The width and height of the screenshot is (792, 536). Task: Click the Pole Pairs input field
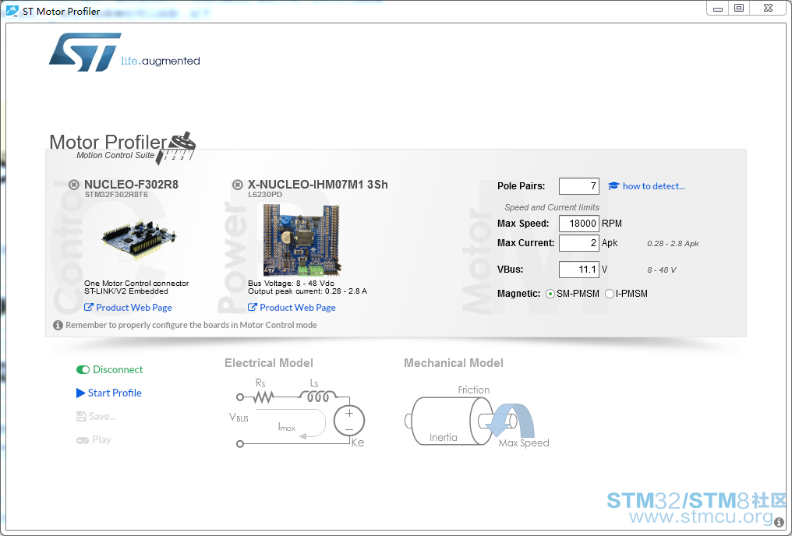[x=579, y=186]
